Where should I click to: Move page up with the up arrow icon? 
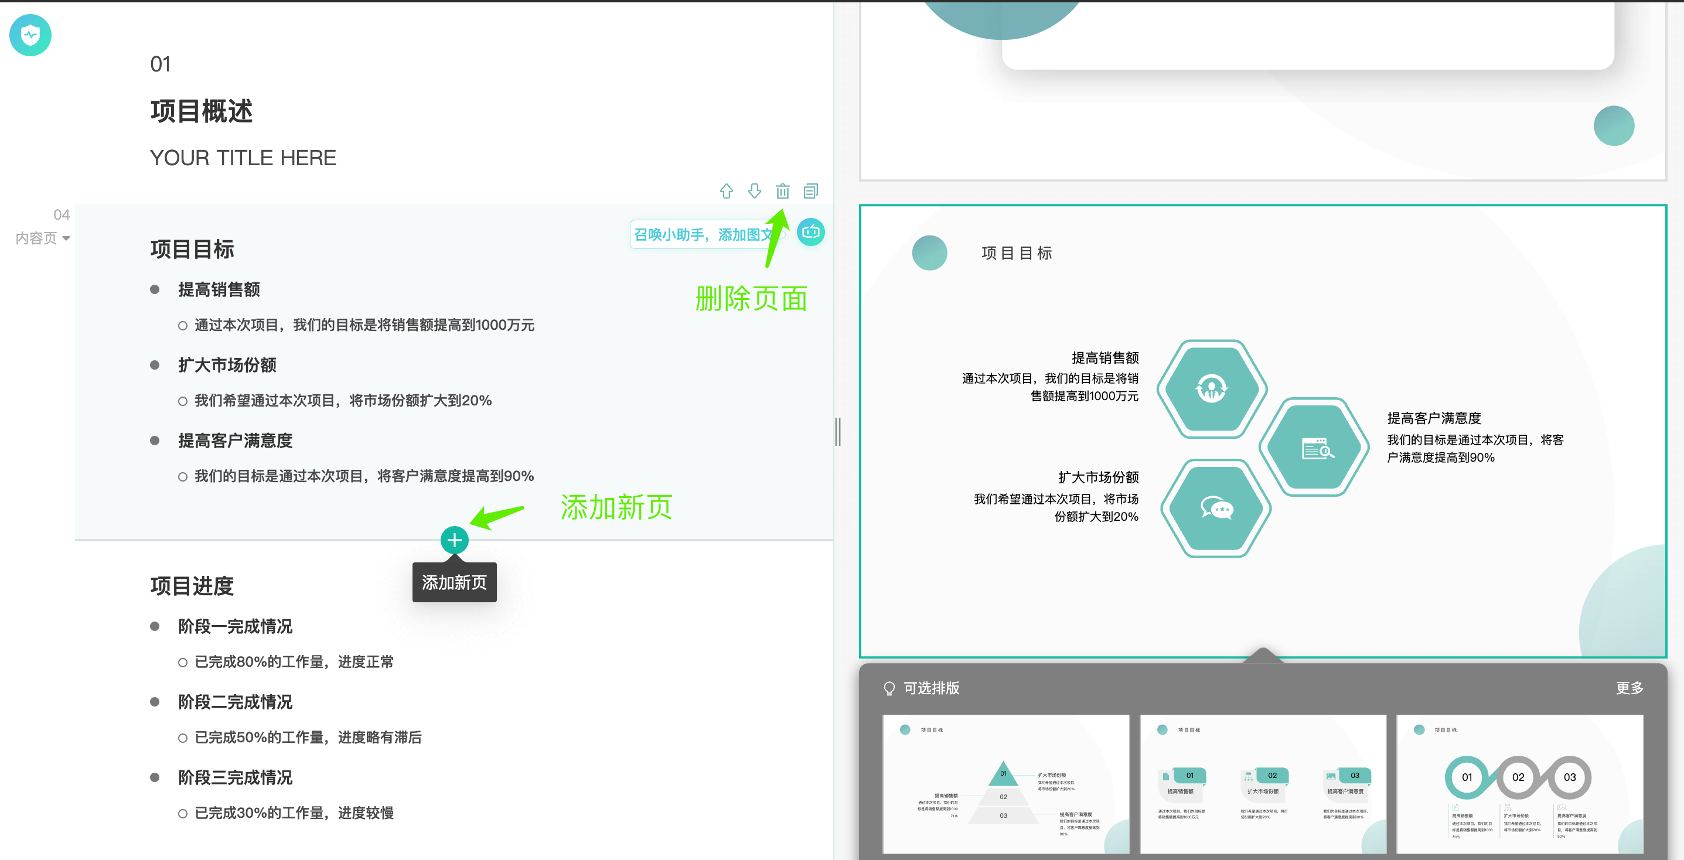[727, 191]
